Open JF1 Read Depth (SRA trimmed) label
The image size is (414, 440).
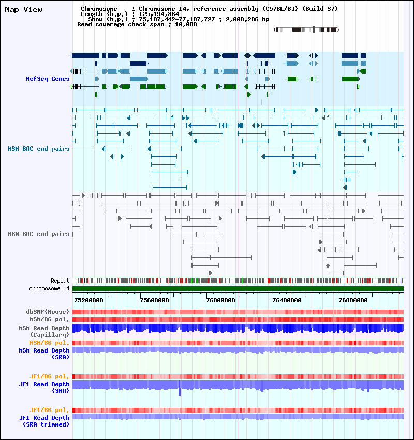[x=44, y=421]
